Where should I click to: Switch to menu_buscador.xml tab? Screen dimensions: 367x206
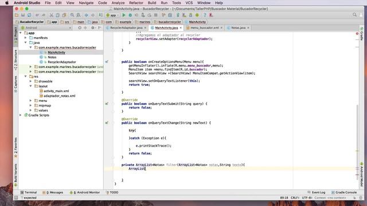pyautogui.click(x=205, y=28)
